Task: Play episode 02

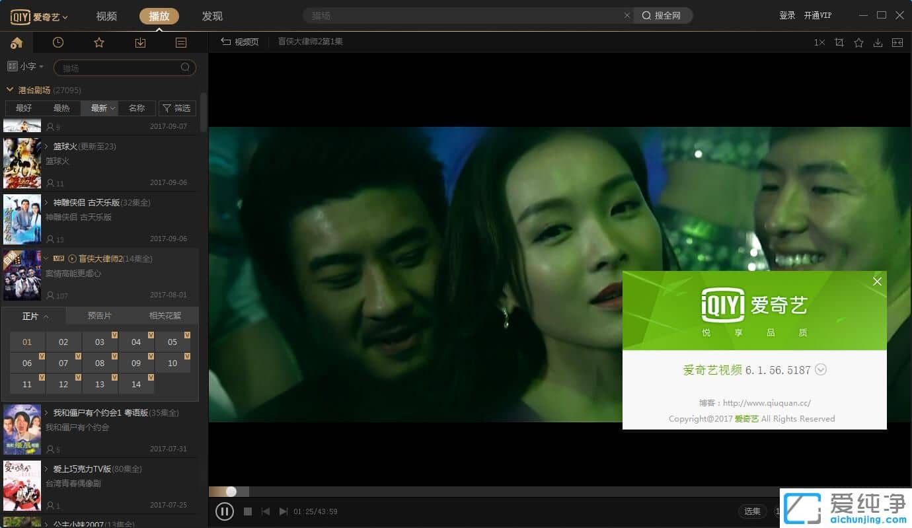Action: 63,342
